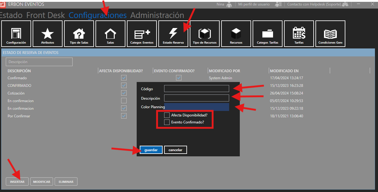Switch to the Administración tab
The image size is (378, 192).
[x=157, y=15]
